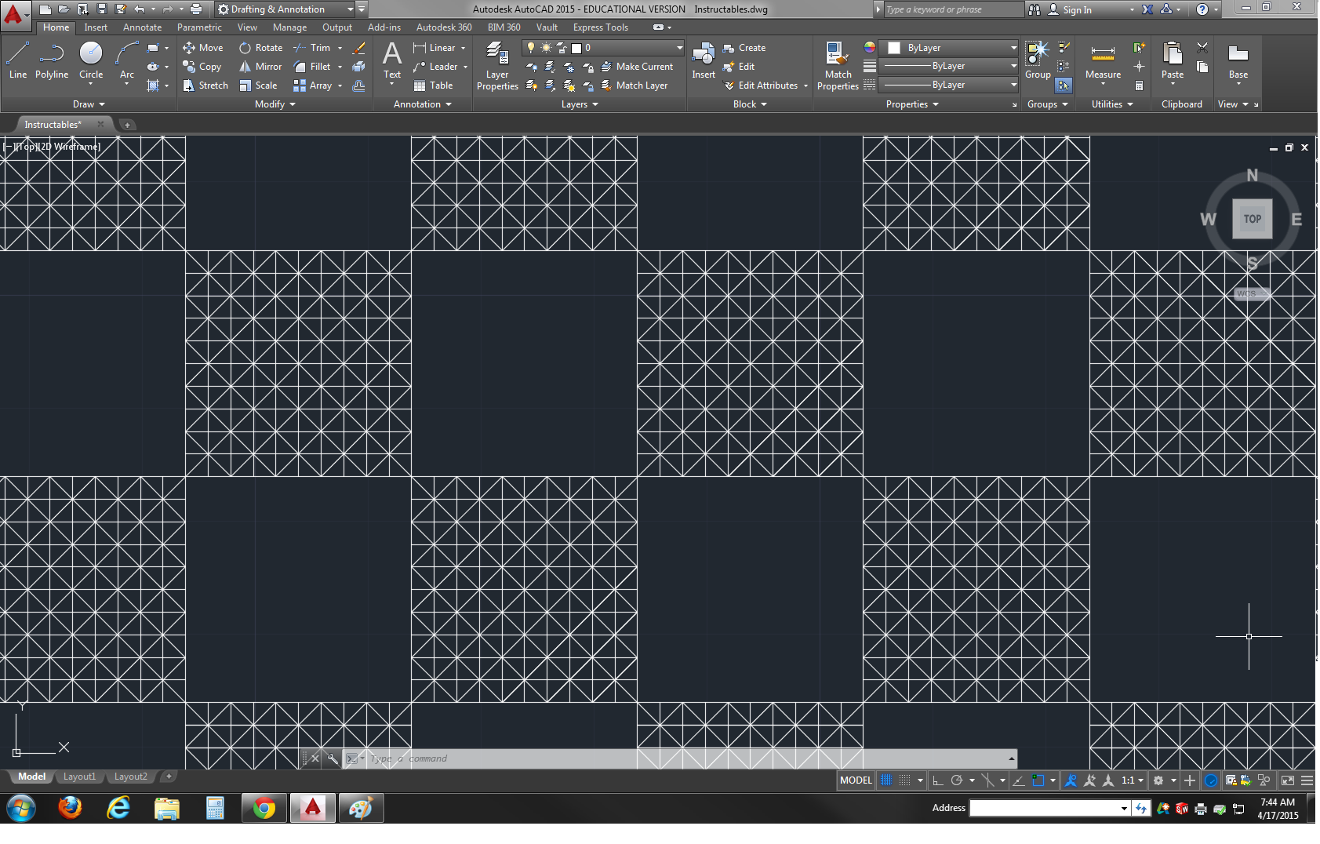This screenshot has height=844, width=1320.
Task: Open the Annotate ribbon tab
Action: [x=142, y=27]
